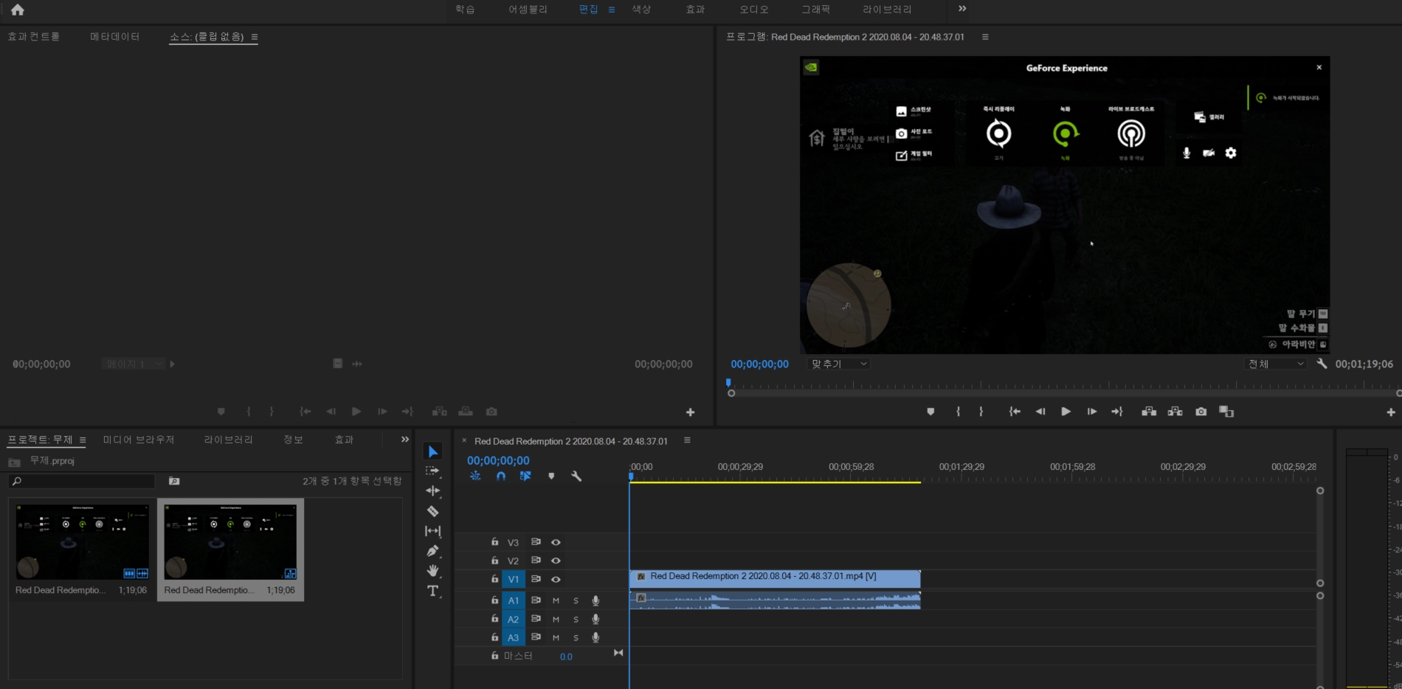The image size is (1402, 689).
Task: Open 미디어 브라우저 tab
Action: 139,440
